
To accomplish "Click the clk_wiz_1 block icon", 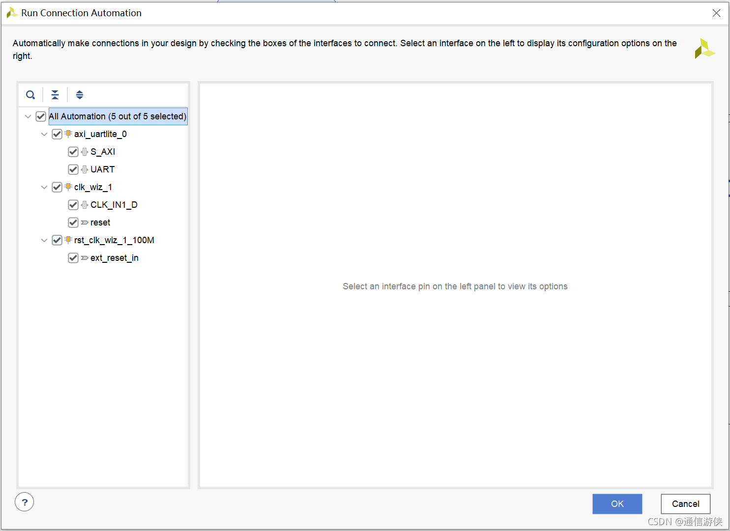I will pos(68,187).
